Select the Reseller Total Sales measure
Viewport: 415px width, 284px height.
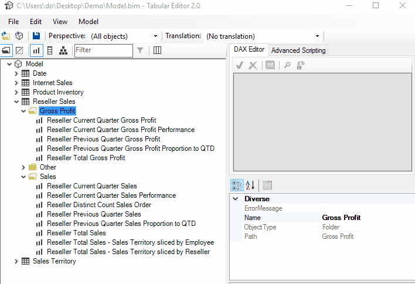click(x=76, y=233)
